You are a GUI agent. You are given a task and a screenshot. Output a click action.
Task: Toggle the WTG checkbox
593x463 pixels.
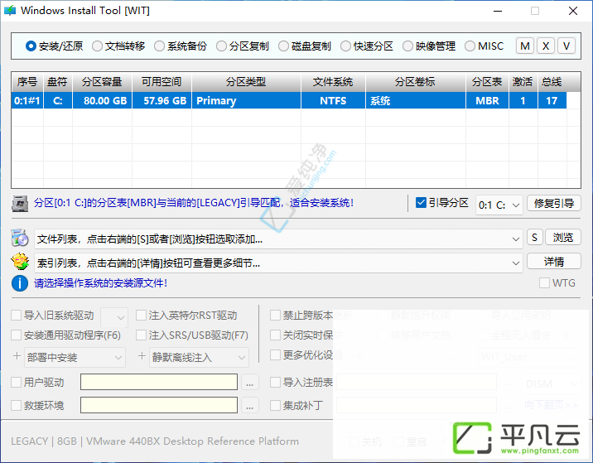coord(544,283)
